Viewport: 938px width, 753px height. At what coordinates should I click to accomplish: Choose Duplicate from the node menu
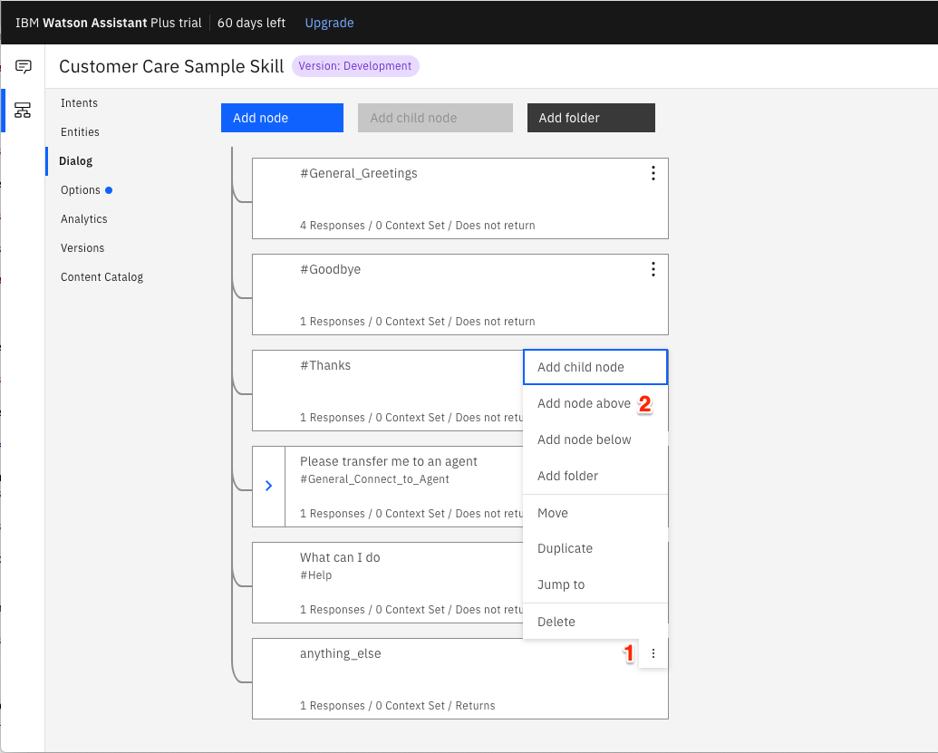pos(595,548)
